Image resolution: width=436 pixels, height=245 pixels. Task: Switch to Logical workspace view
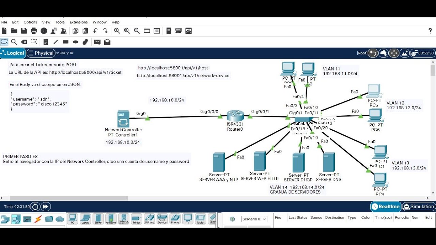click(13, 53)
